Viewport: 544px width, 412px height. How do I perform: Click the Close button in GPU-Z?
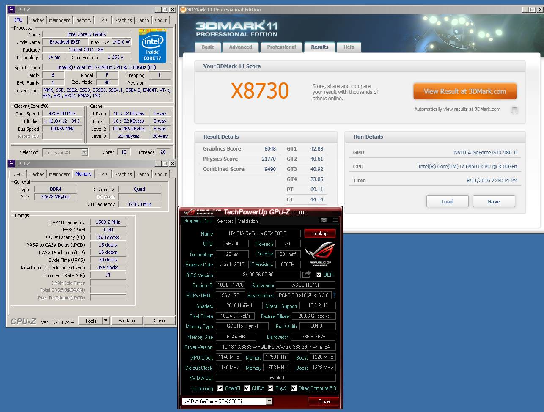tap(324, 401)
